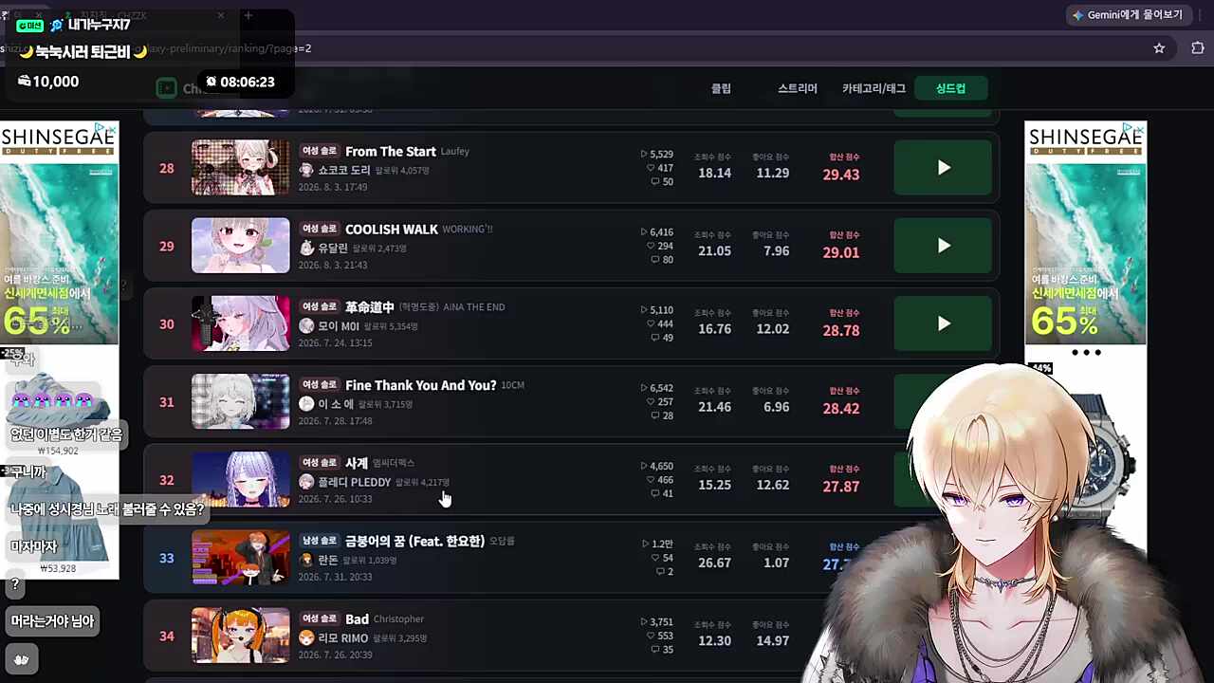Open the From The Start thumbnail
Screen dimensions: 1214x683
pos(241,168)
